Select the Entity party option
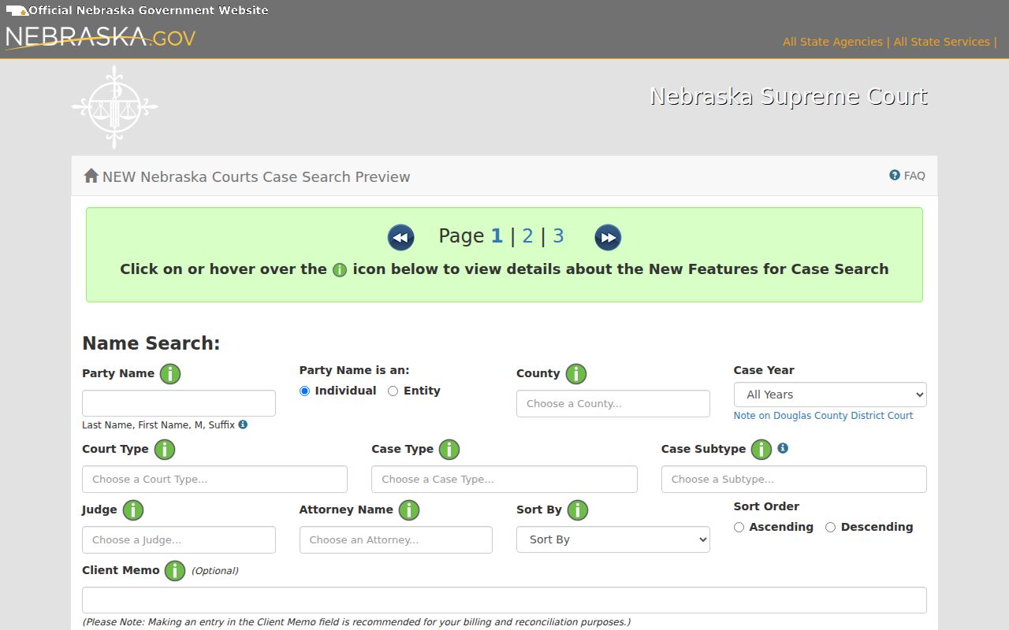This screenshot has width=1009, height=630. 393,391
